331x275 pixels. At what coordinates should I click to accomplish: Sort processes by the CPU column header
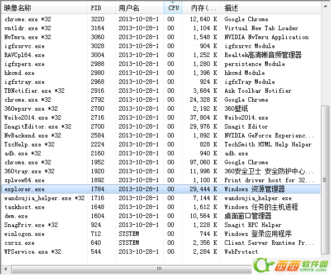[173, 8]
